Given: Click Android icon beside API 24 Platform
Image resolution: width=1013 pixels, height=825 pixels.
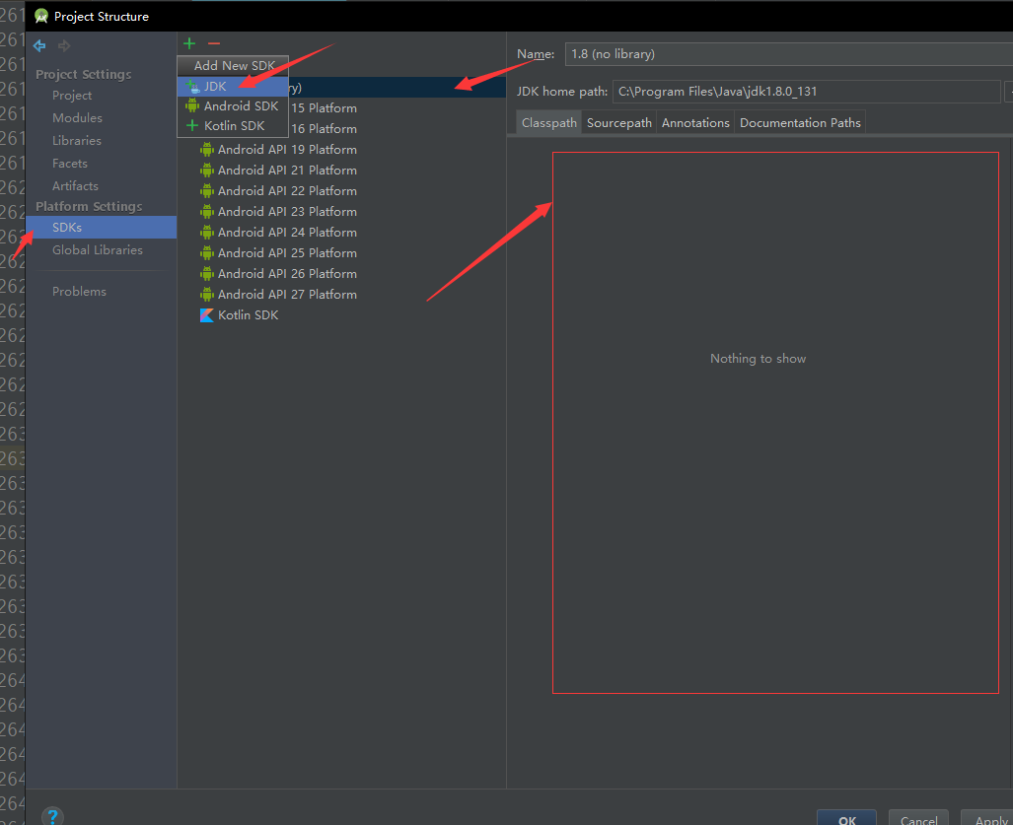Looking at the screenshot, I should click(207, 233).
